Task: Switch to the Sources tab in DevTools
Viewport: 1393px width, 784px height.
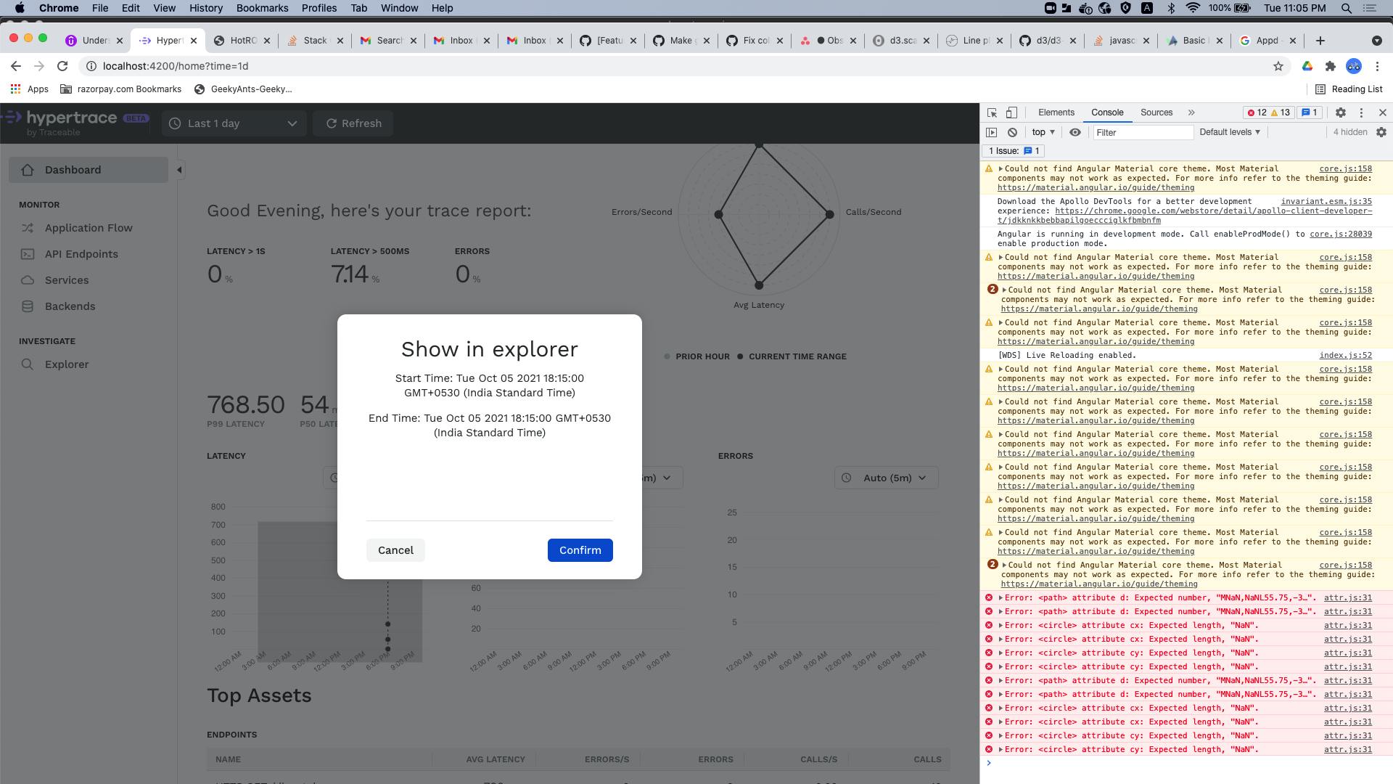Action: pyautogui.click(x=1156, y=113)
